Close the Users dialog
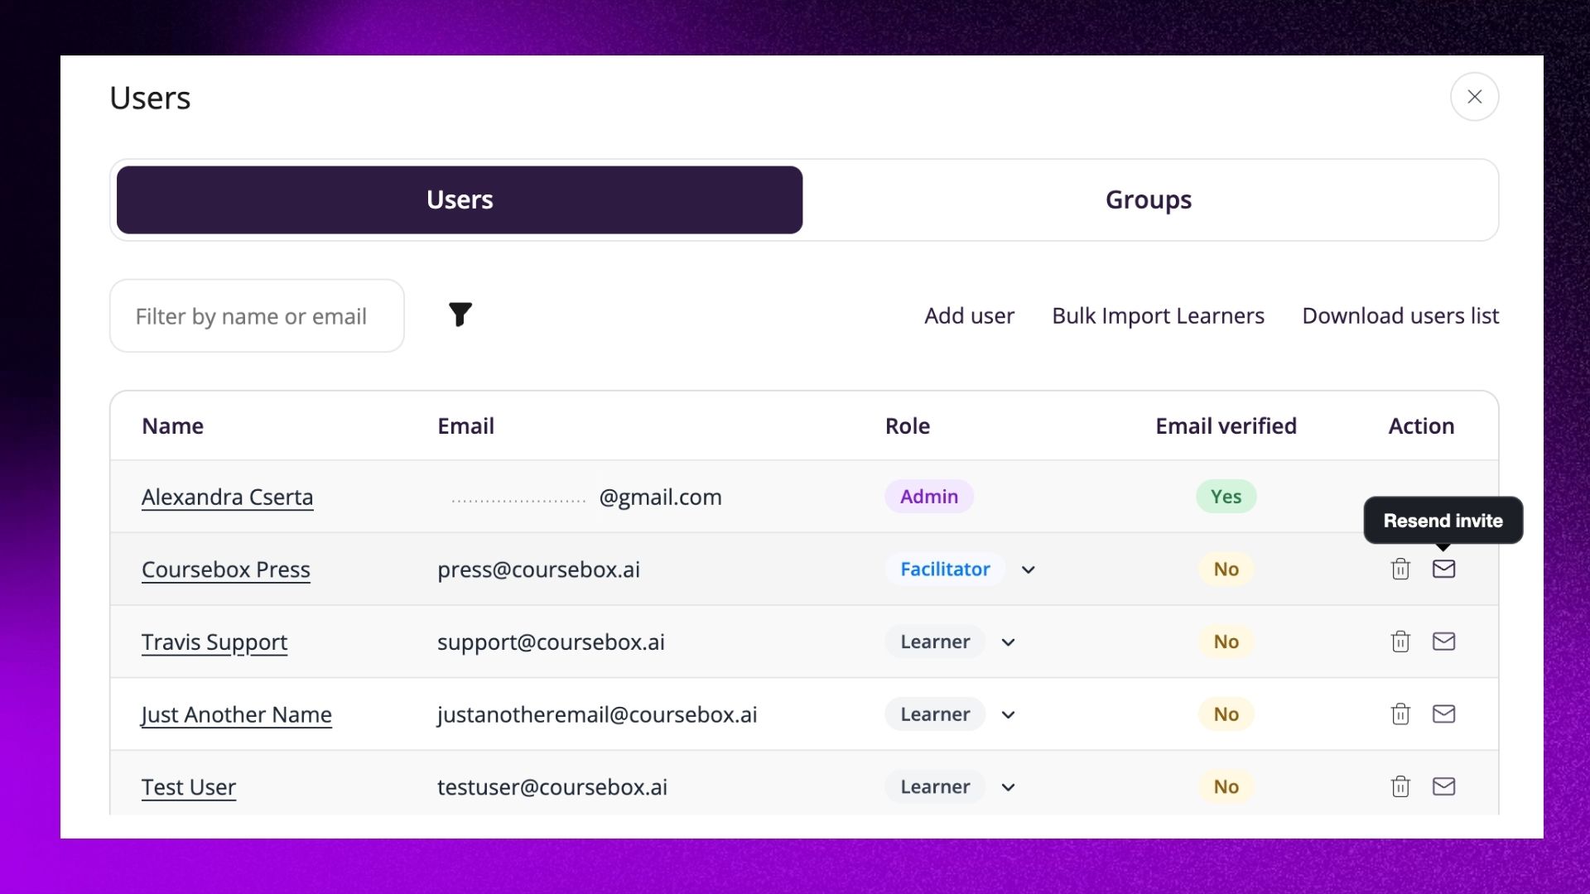1590x894 pixels. tap(1474, 97)
